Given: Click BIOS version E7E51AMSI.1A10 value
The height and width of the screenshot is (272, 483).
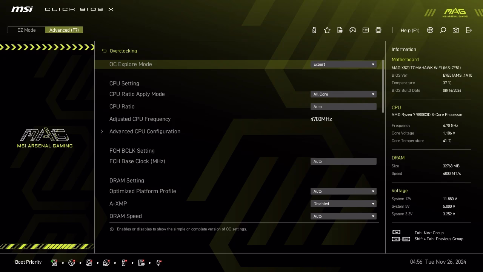Looking at the screenshot, I should [457, 75].
